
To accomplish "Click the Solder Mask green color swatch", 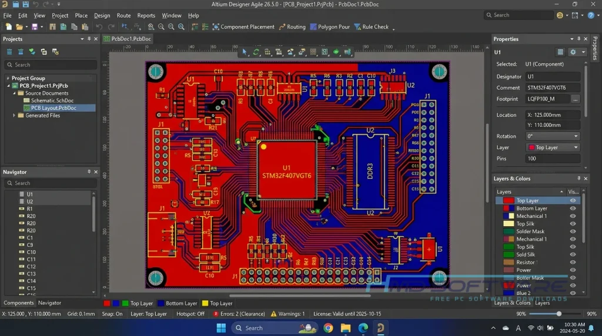I will click(509, 231).
